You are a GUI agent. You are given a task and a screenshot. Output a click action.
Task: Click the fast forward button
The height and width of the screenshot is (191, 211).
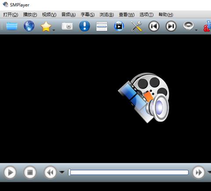pos(199,172)
